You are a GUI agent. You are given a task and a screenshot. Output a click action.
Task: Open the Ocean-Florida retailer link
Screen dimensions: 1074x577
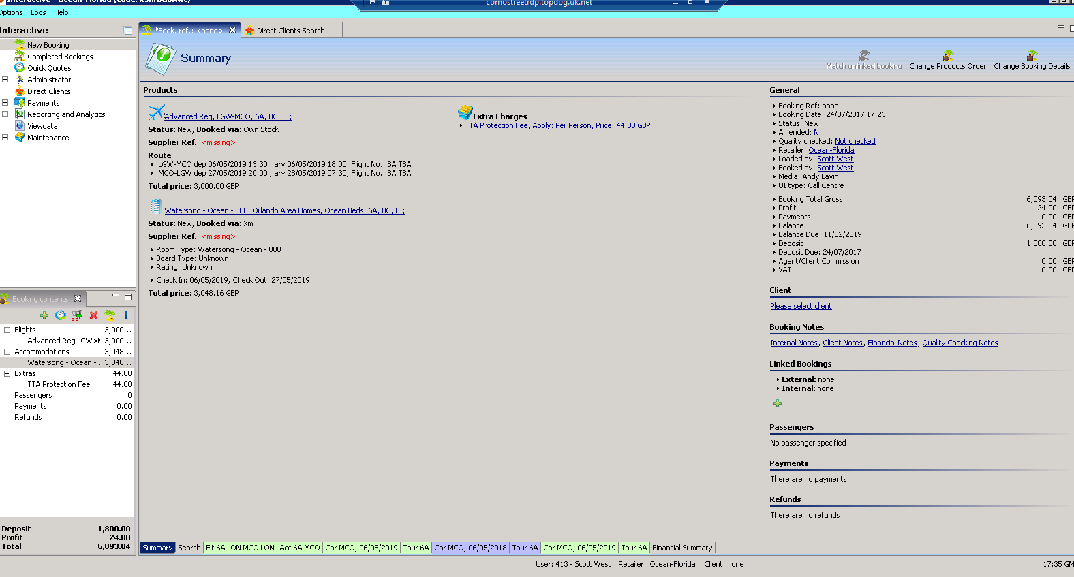coord(831,150)
